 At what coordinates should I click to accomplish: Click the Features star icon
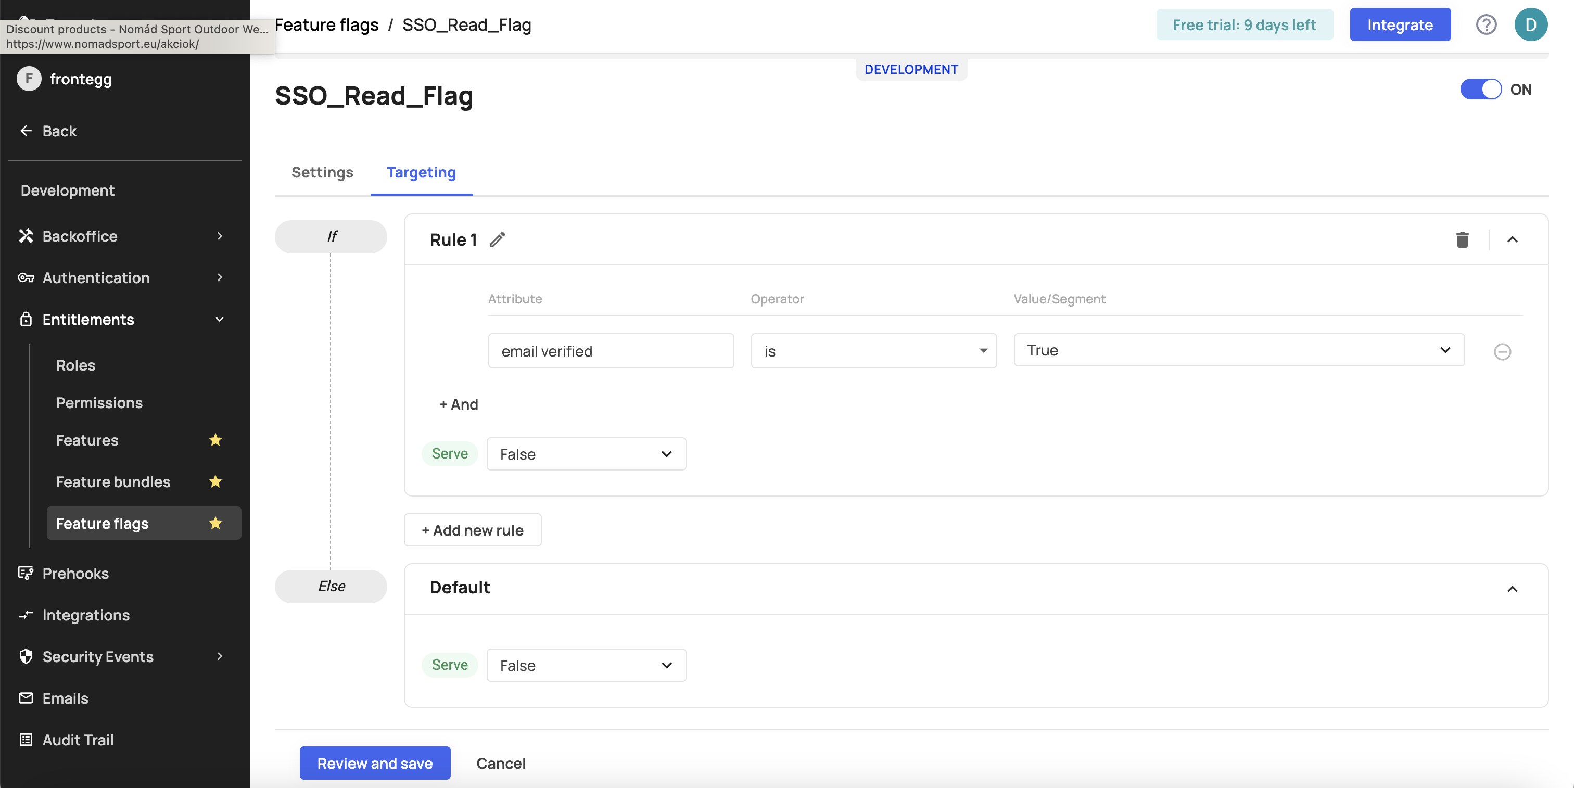(215, 440)
